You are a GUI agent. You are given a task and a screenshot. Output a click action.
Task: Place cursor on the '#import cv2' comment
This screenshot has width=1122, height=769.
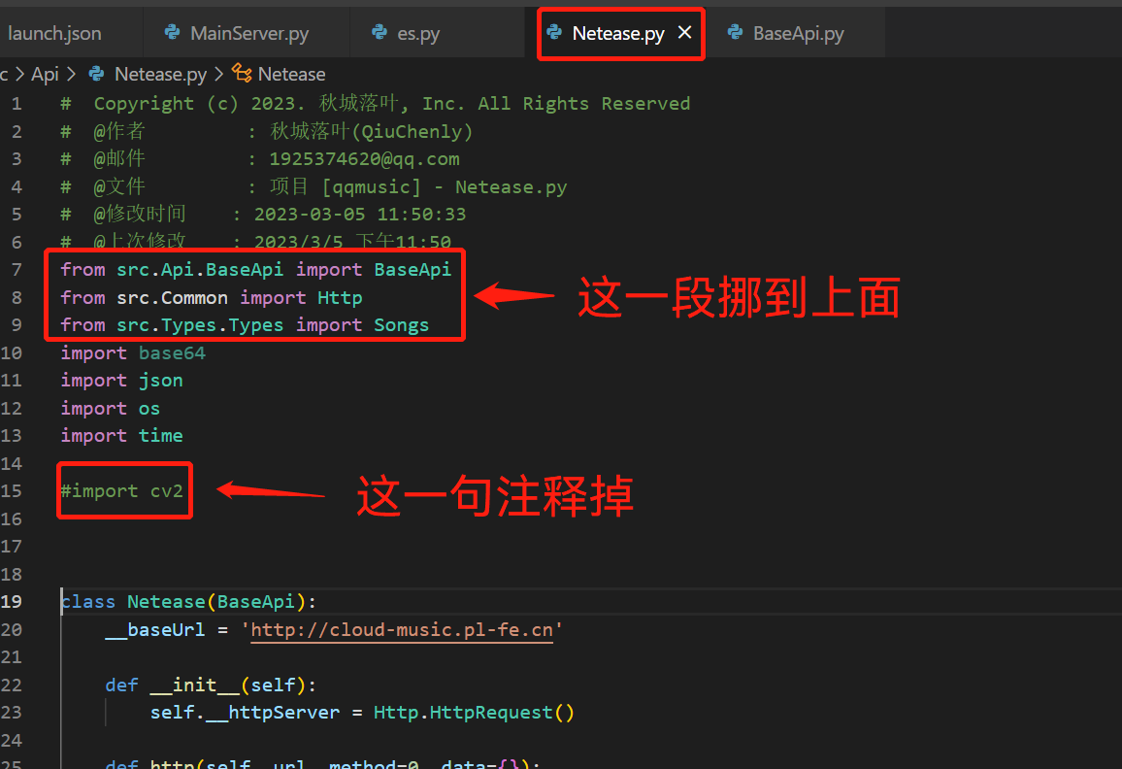pos(121,490)
